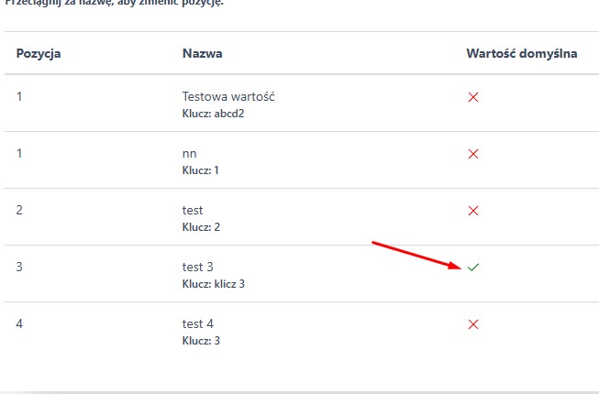Screen dimensions: 599x394
Task: Click the red X for key 2 row
Action: 473,211
